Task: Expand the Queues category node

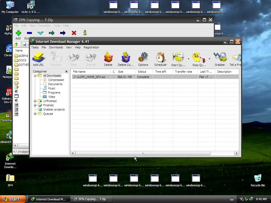Action: [x=35, y=114]
